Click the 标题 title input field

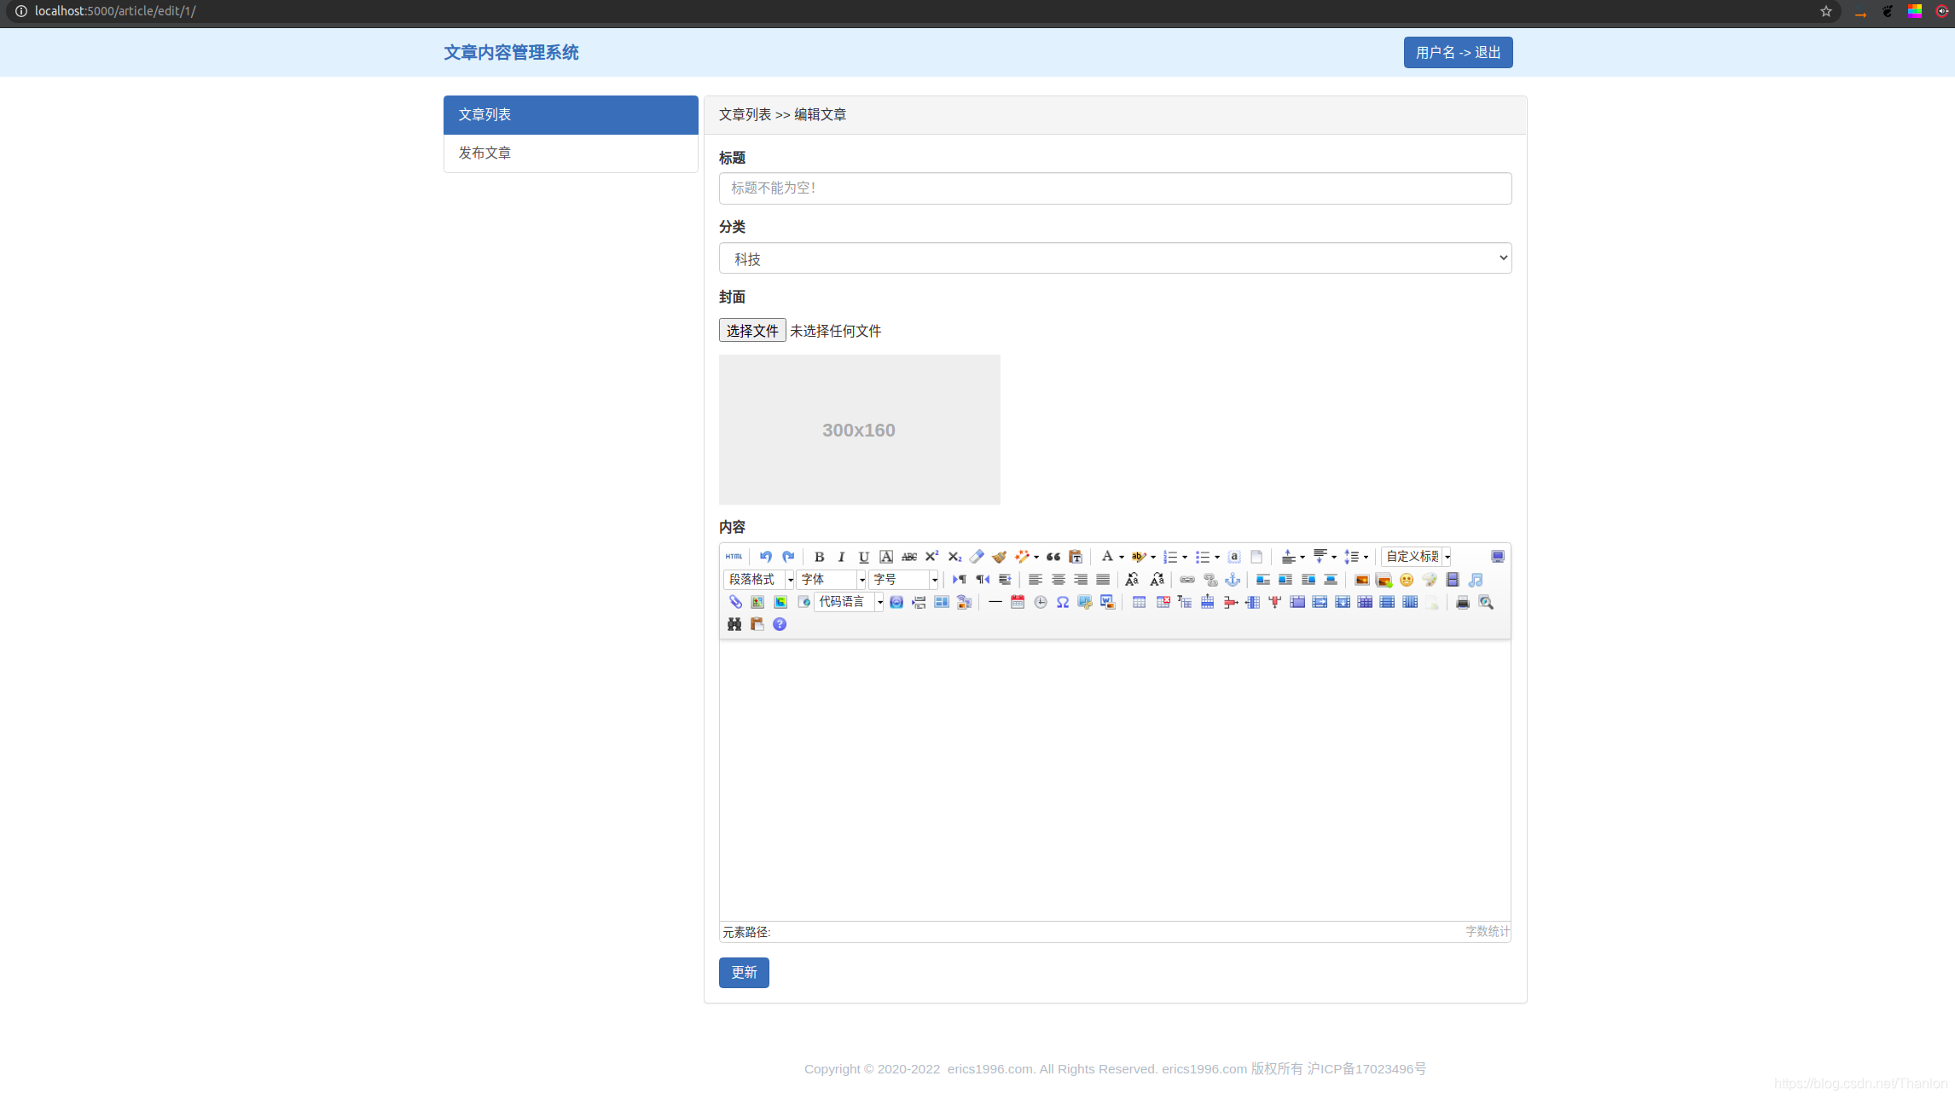[1115, 188]
